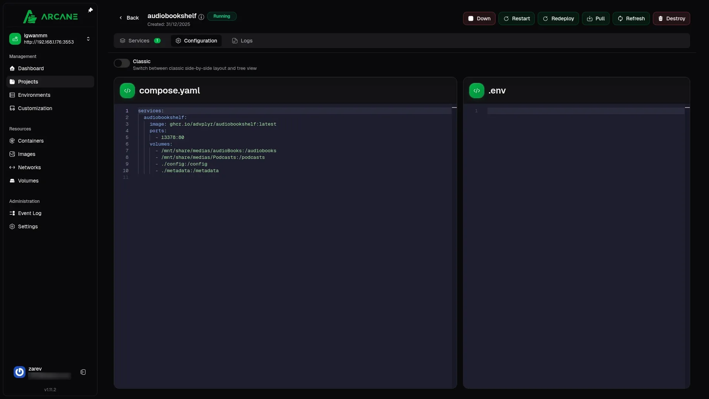Bring the project Down

479,18
